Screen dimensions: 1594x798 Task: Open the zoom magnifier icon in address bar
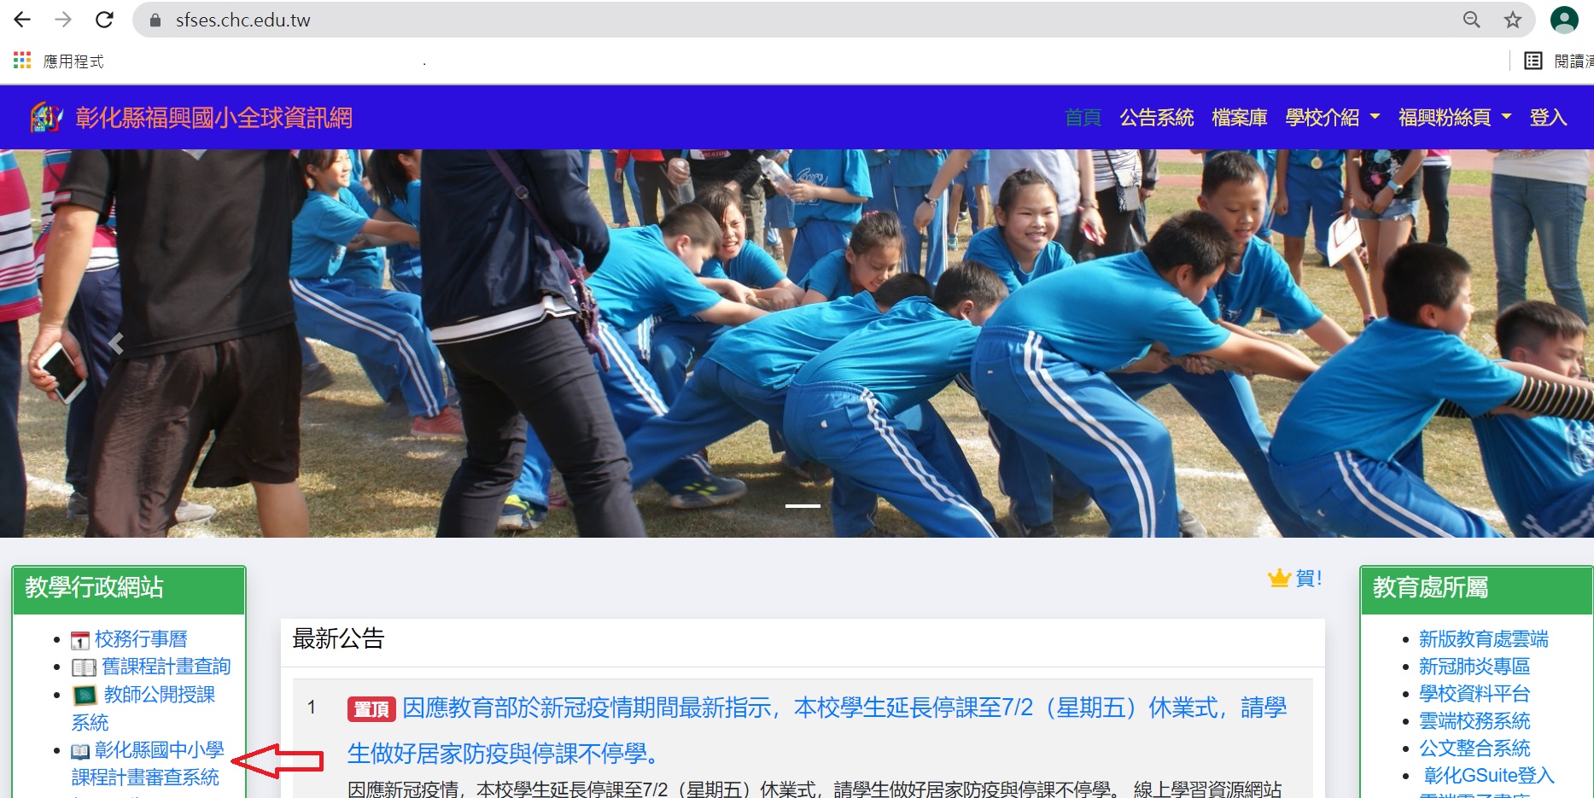[x=1471, y=20]
